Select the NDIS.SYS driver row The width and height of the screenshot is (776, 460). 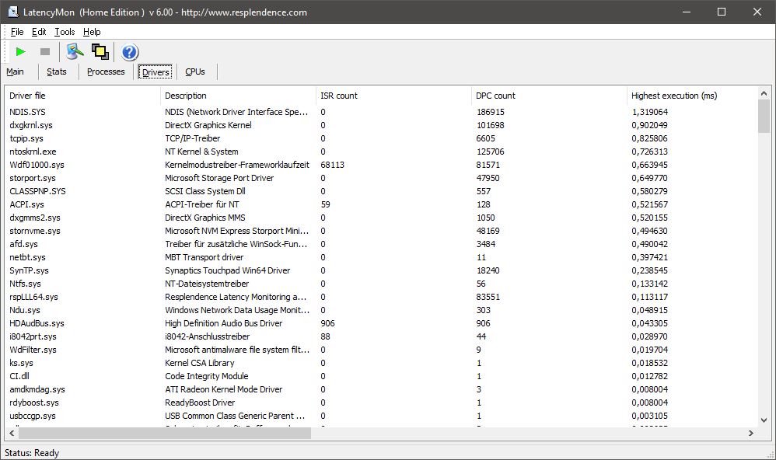pyautogui.click(x=28, y=112)
